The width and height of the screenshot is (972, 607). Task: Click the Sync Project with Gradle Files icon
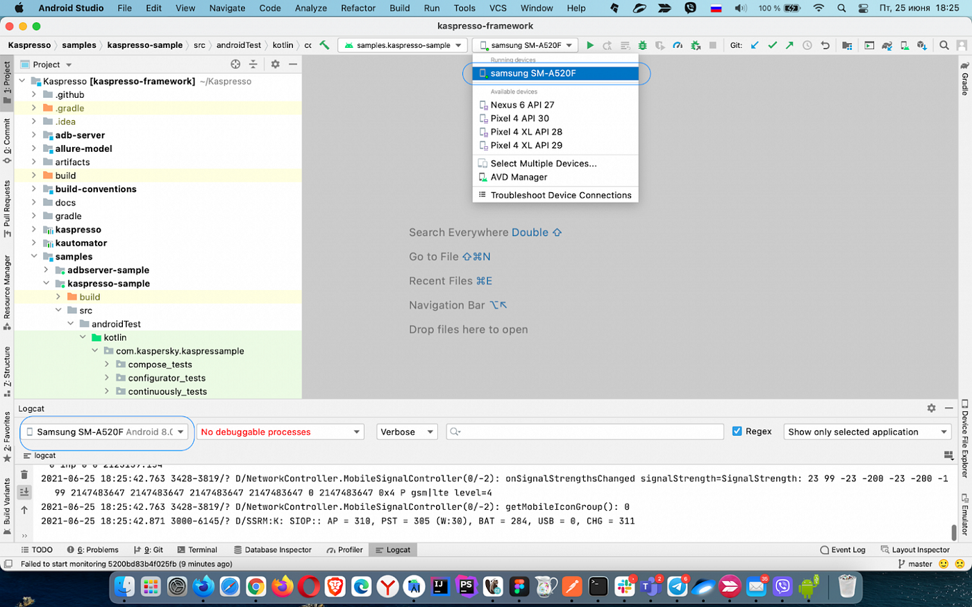[887, 45]
